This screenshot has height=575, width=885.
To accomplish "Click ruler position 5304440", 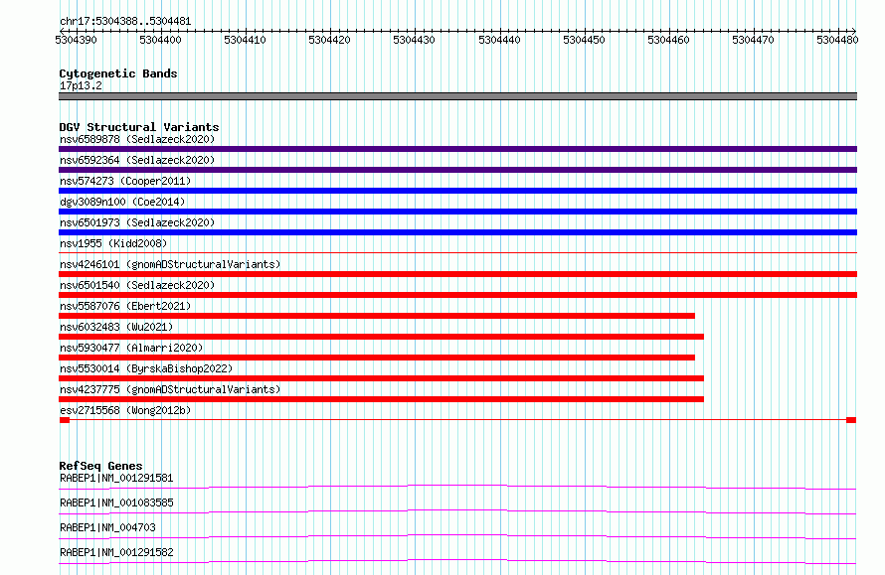I will 499,40.
